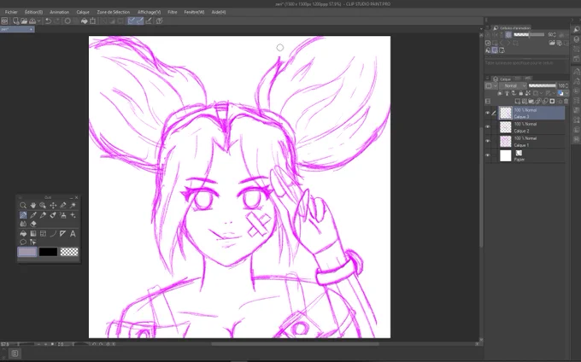Select the Ruler triangle tool

[x=63, y=234]
